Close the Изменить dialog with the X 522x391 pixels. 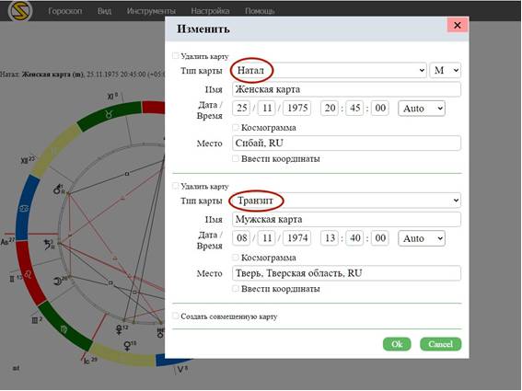pos(458,25)
